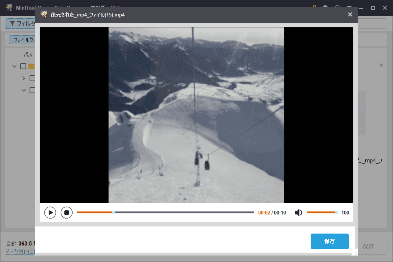Click the filter funnel icon on フィルタ button
The image size is (393, 262).
click(x=13, y=24)
